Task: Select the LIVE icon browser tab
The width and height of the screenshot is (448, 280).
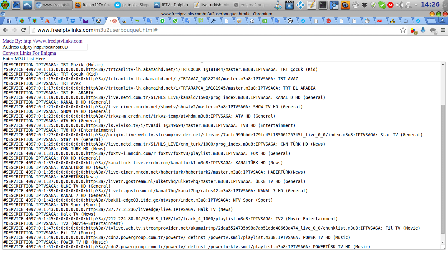Action: coord(380,21)
